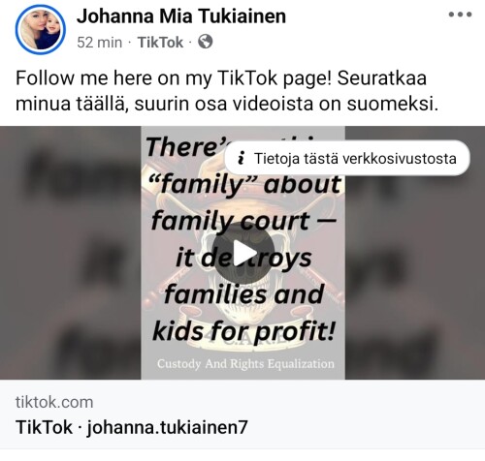Click the info 'i' icon in the website pill

point(241,158)
